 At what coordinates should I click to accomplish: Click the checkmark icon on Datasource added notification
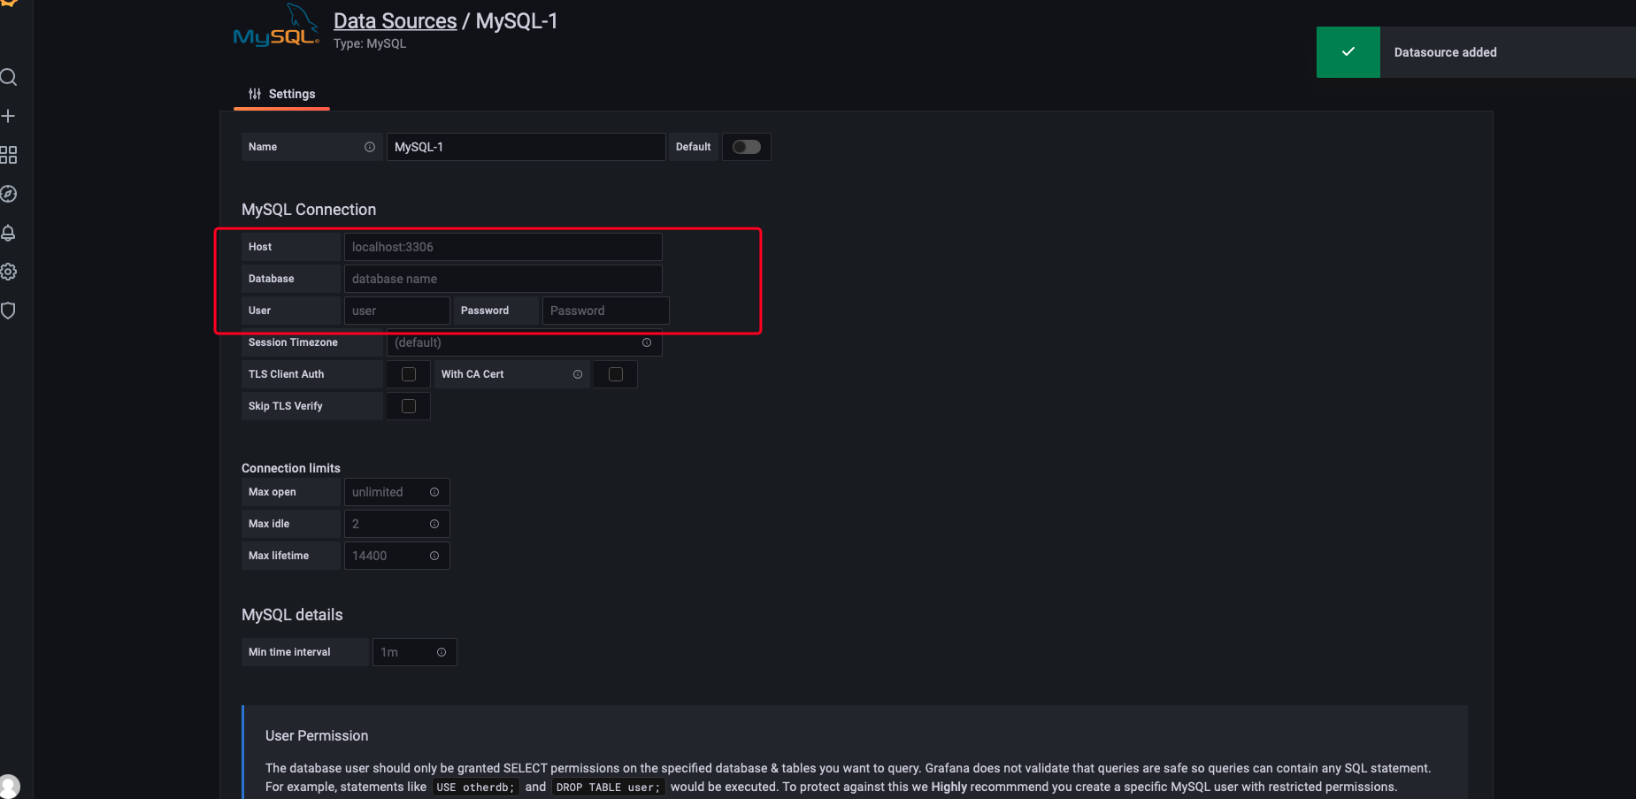pyautogui.click(x=1348, y=52)
